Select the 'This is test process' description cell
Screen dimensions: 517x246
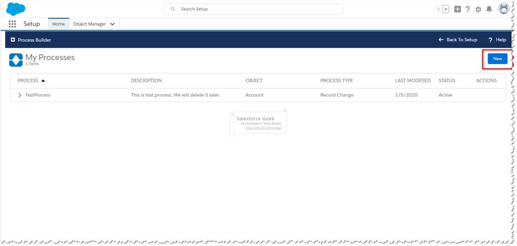tap(175, 95)
